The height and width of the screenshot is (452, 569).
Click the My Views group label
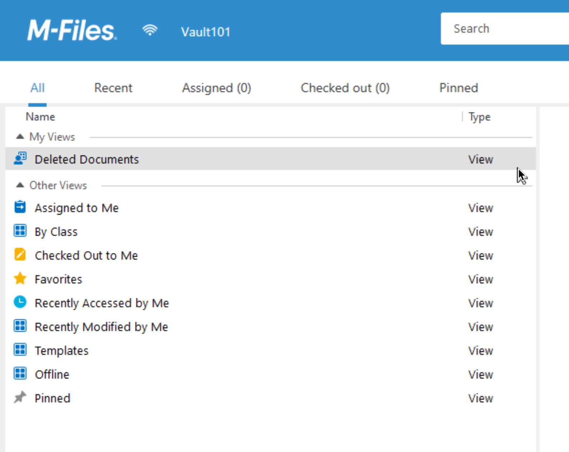[52, 137]
